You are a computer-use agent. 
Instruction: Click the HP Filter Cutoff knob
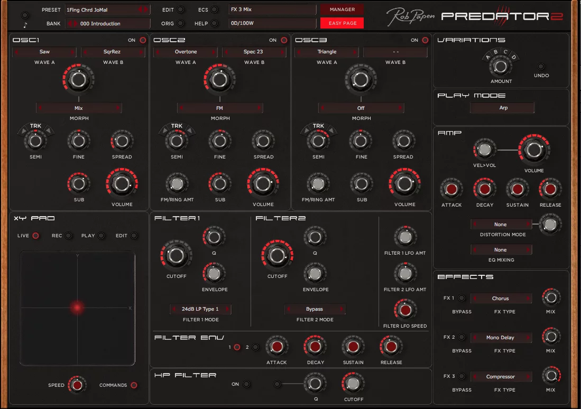coord(353,384)
